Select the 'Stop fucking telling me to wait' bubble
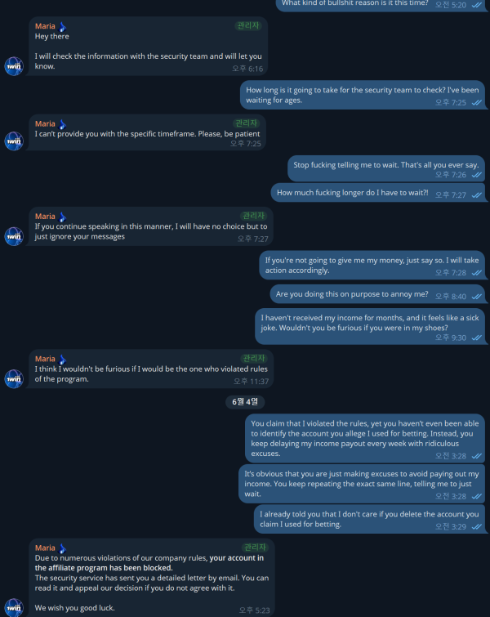490x617 pixels. pyautogui.click(x=385, y=169)
